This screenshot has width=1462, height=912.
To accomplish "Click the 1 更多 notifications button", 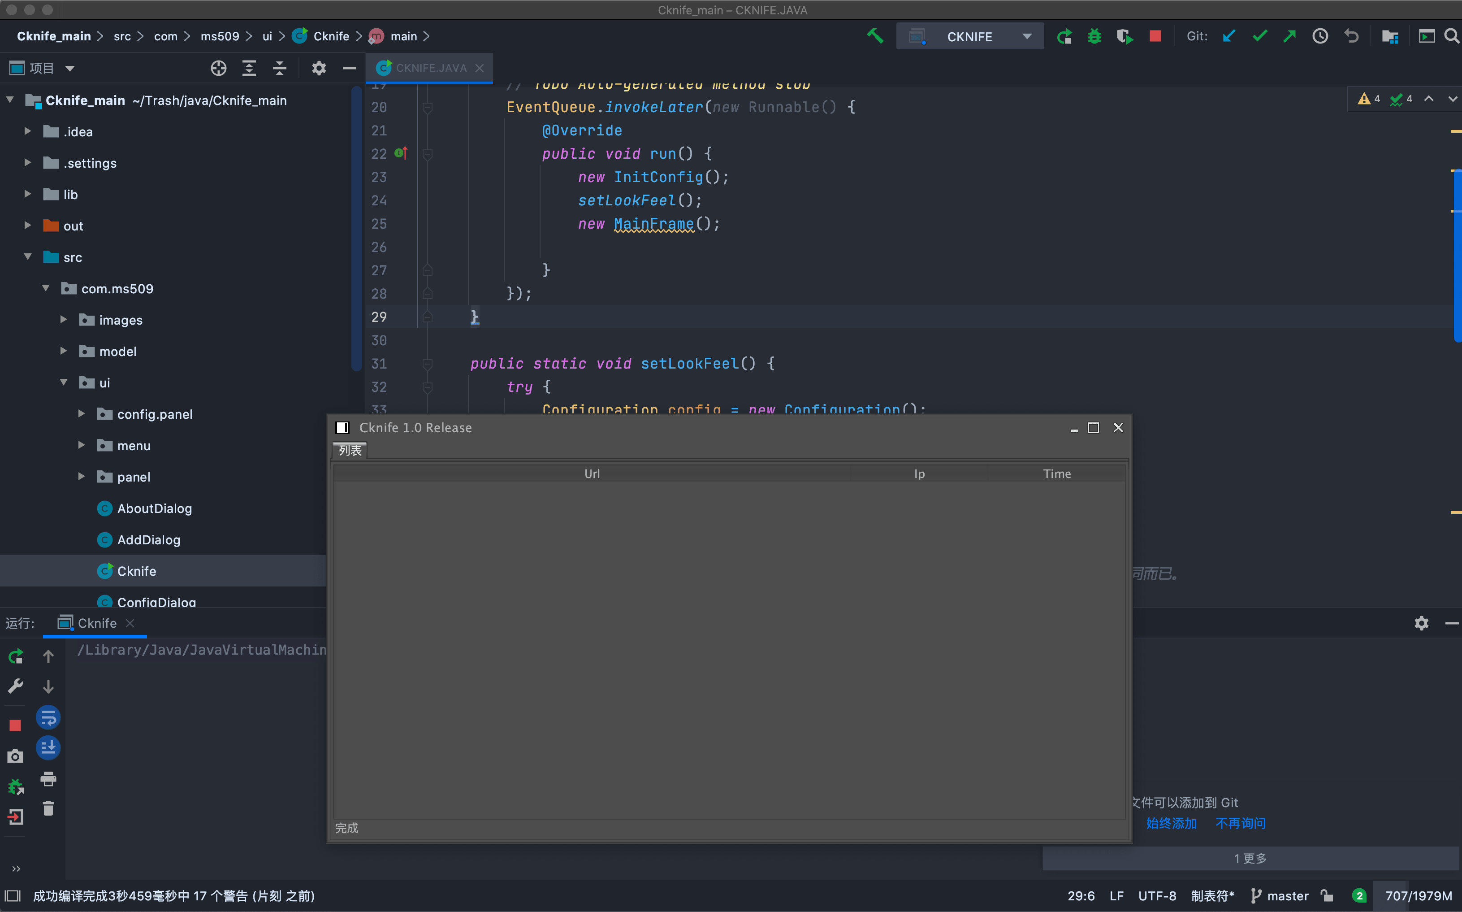I will [1250, 858].
